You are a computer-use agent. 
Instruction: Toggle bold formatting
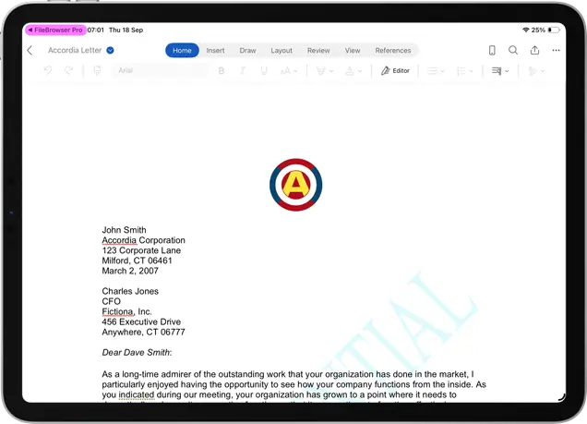coord(221,71)
